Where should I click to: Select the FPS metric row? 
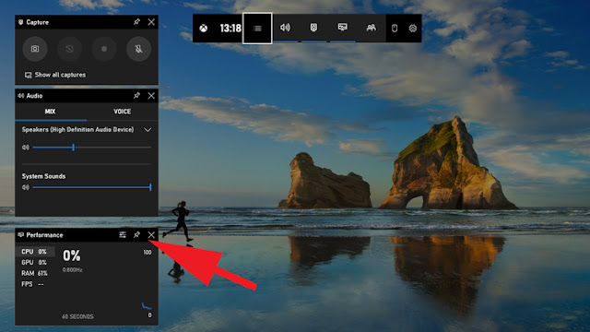coord(35,284)
